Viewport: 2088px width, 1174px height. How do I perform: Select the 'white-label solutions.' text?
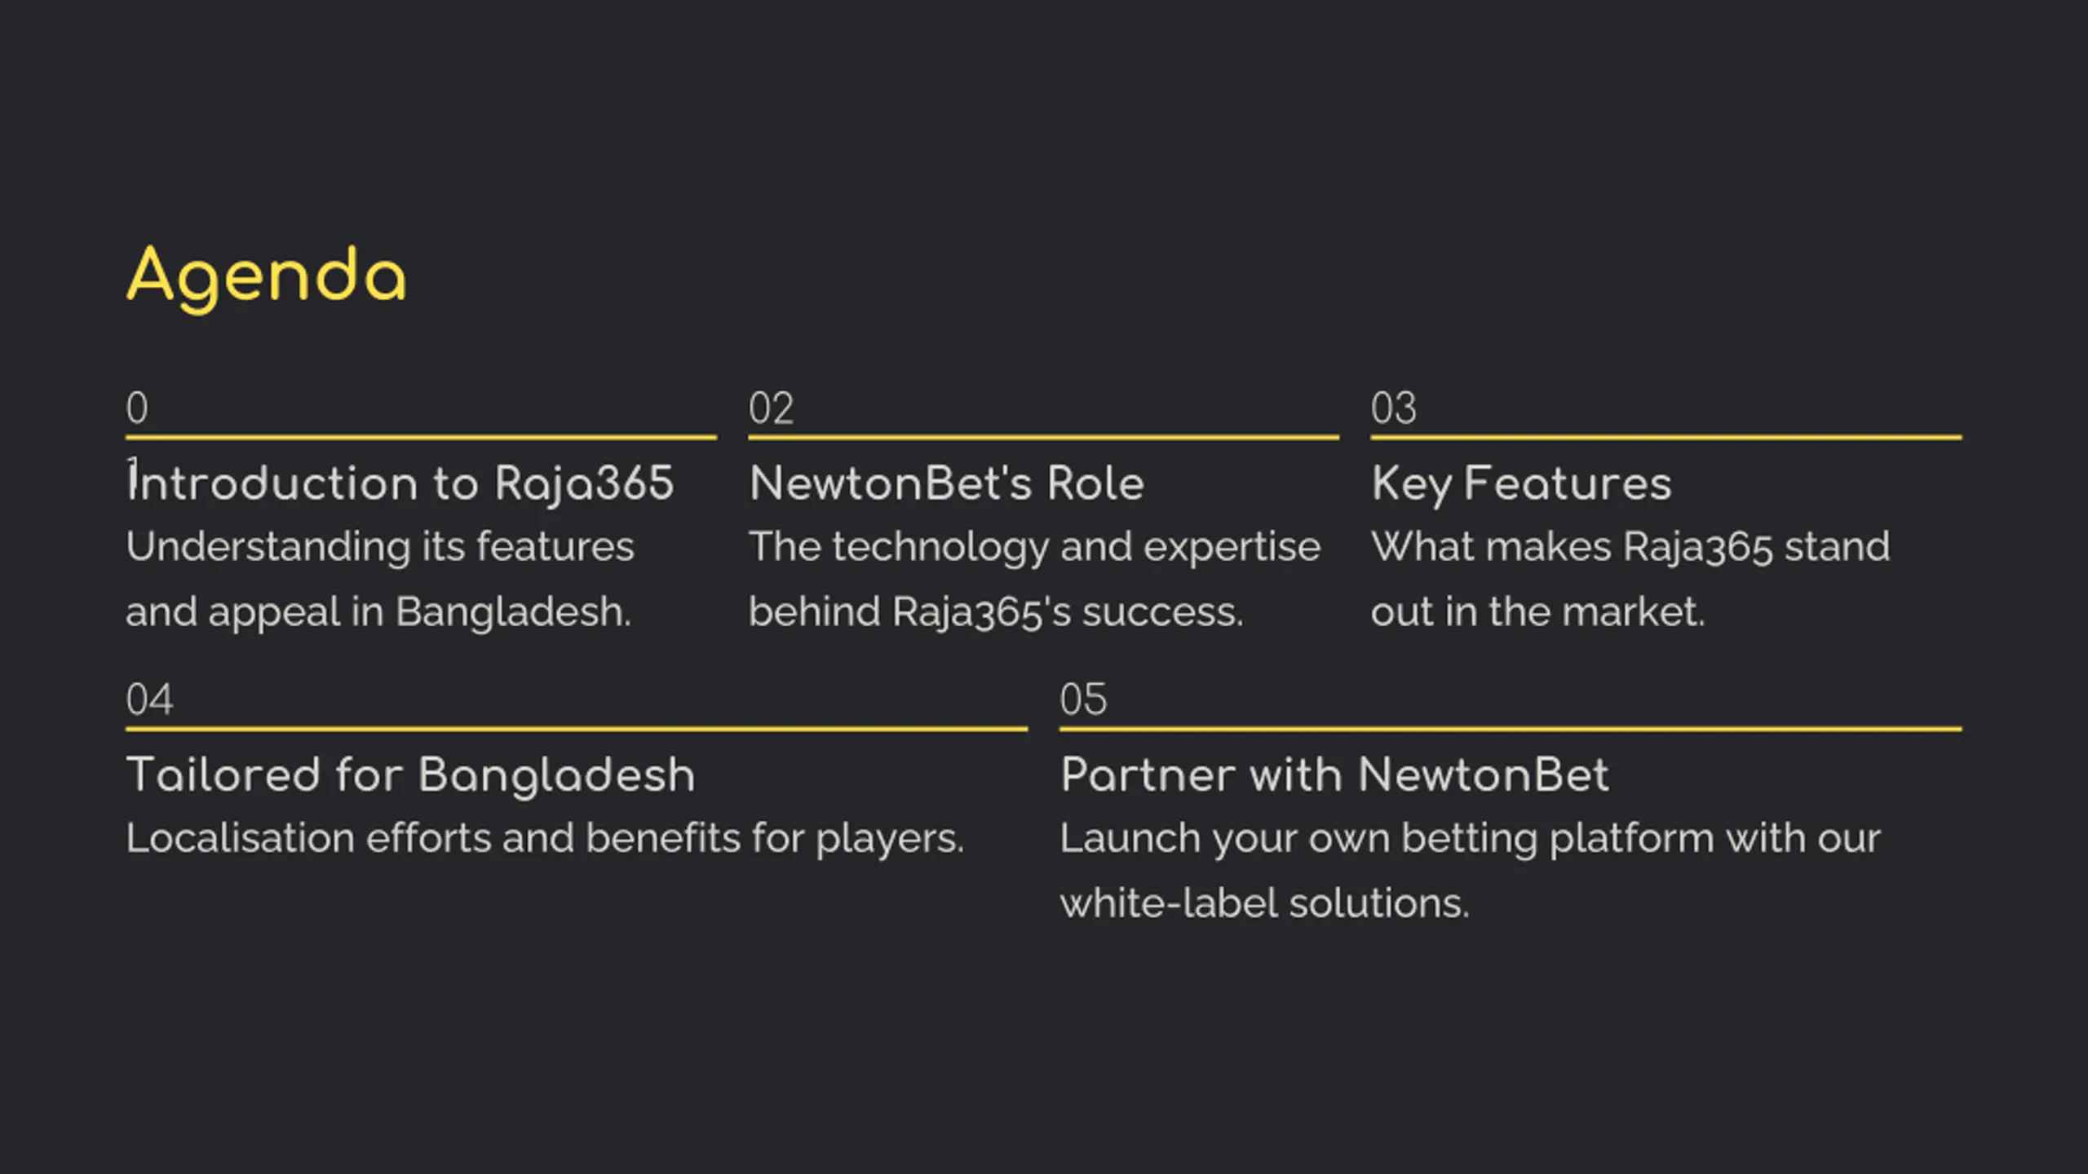[1264, 903]
